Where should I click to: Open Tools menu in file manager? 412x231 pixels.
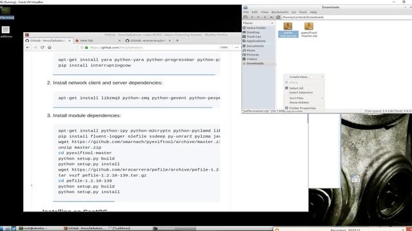pos(303,12)
